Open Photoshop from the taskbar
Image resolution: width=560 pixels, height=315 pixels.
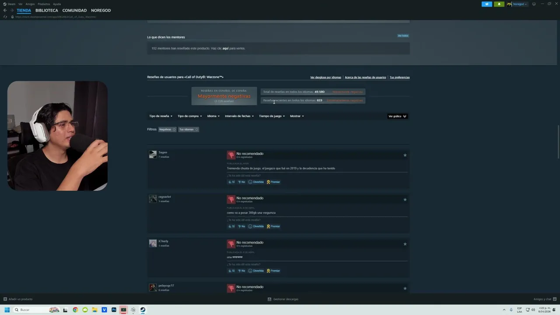pyautogui.click(x=114, y=310)
